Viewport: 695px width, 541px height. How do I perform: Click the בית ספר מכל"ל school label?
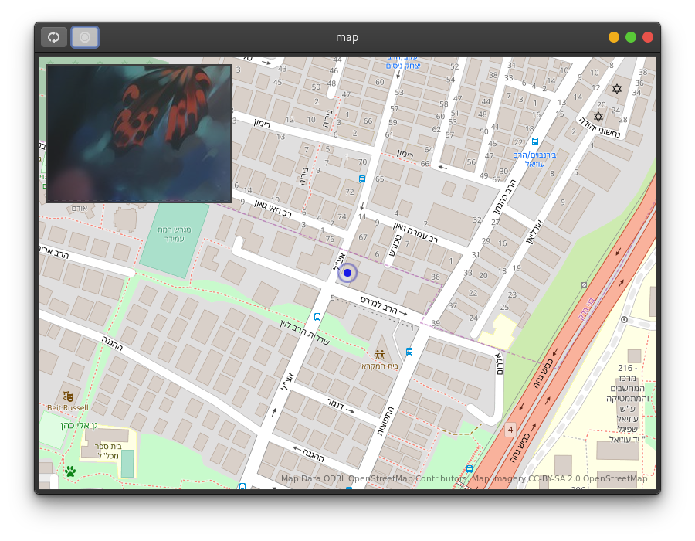107,451
